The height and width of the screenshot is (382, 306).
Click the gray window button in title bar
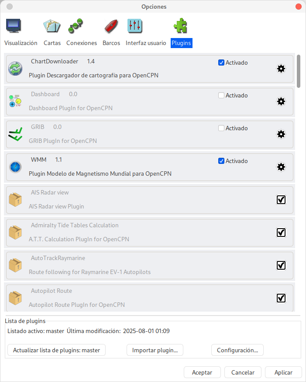coord(10,7)
